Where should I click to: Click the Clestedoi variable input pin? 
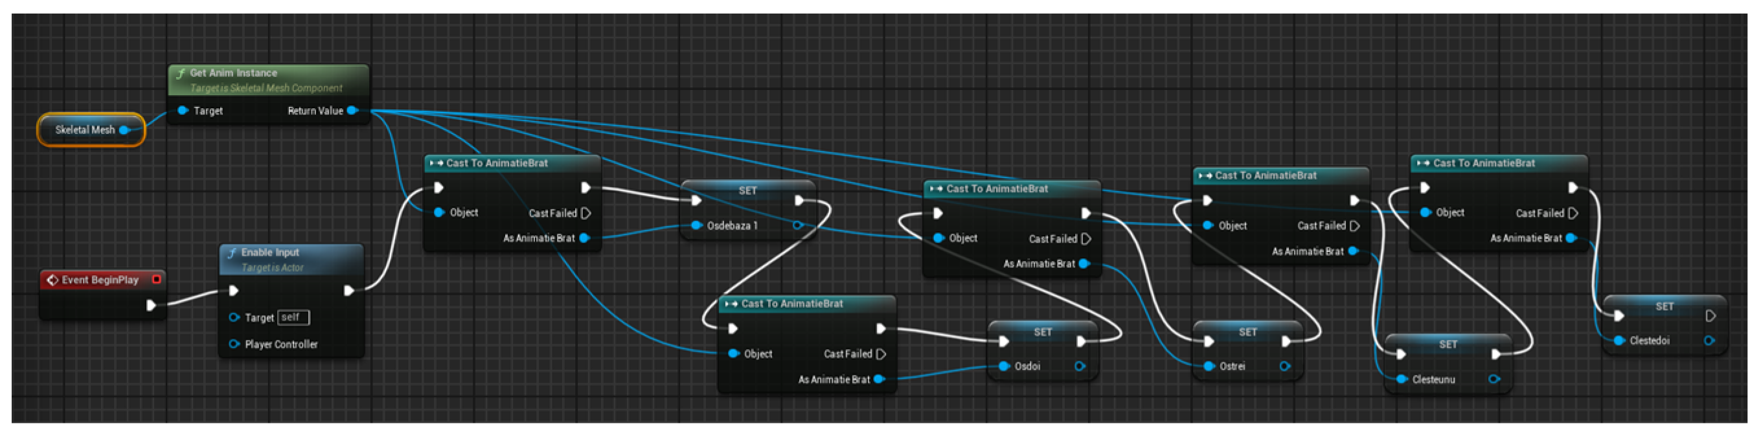1619,340
